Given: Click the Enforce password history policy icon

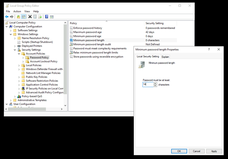Looking at the screenshot, I should click(x=71, y=28).
